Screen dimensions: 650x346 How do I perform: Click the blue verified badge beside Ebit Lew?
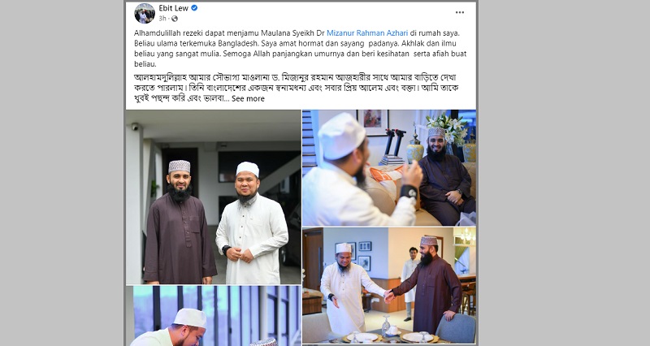tap(194, 8)
